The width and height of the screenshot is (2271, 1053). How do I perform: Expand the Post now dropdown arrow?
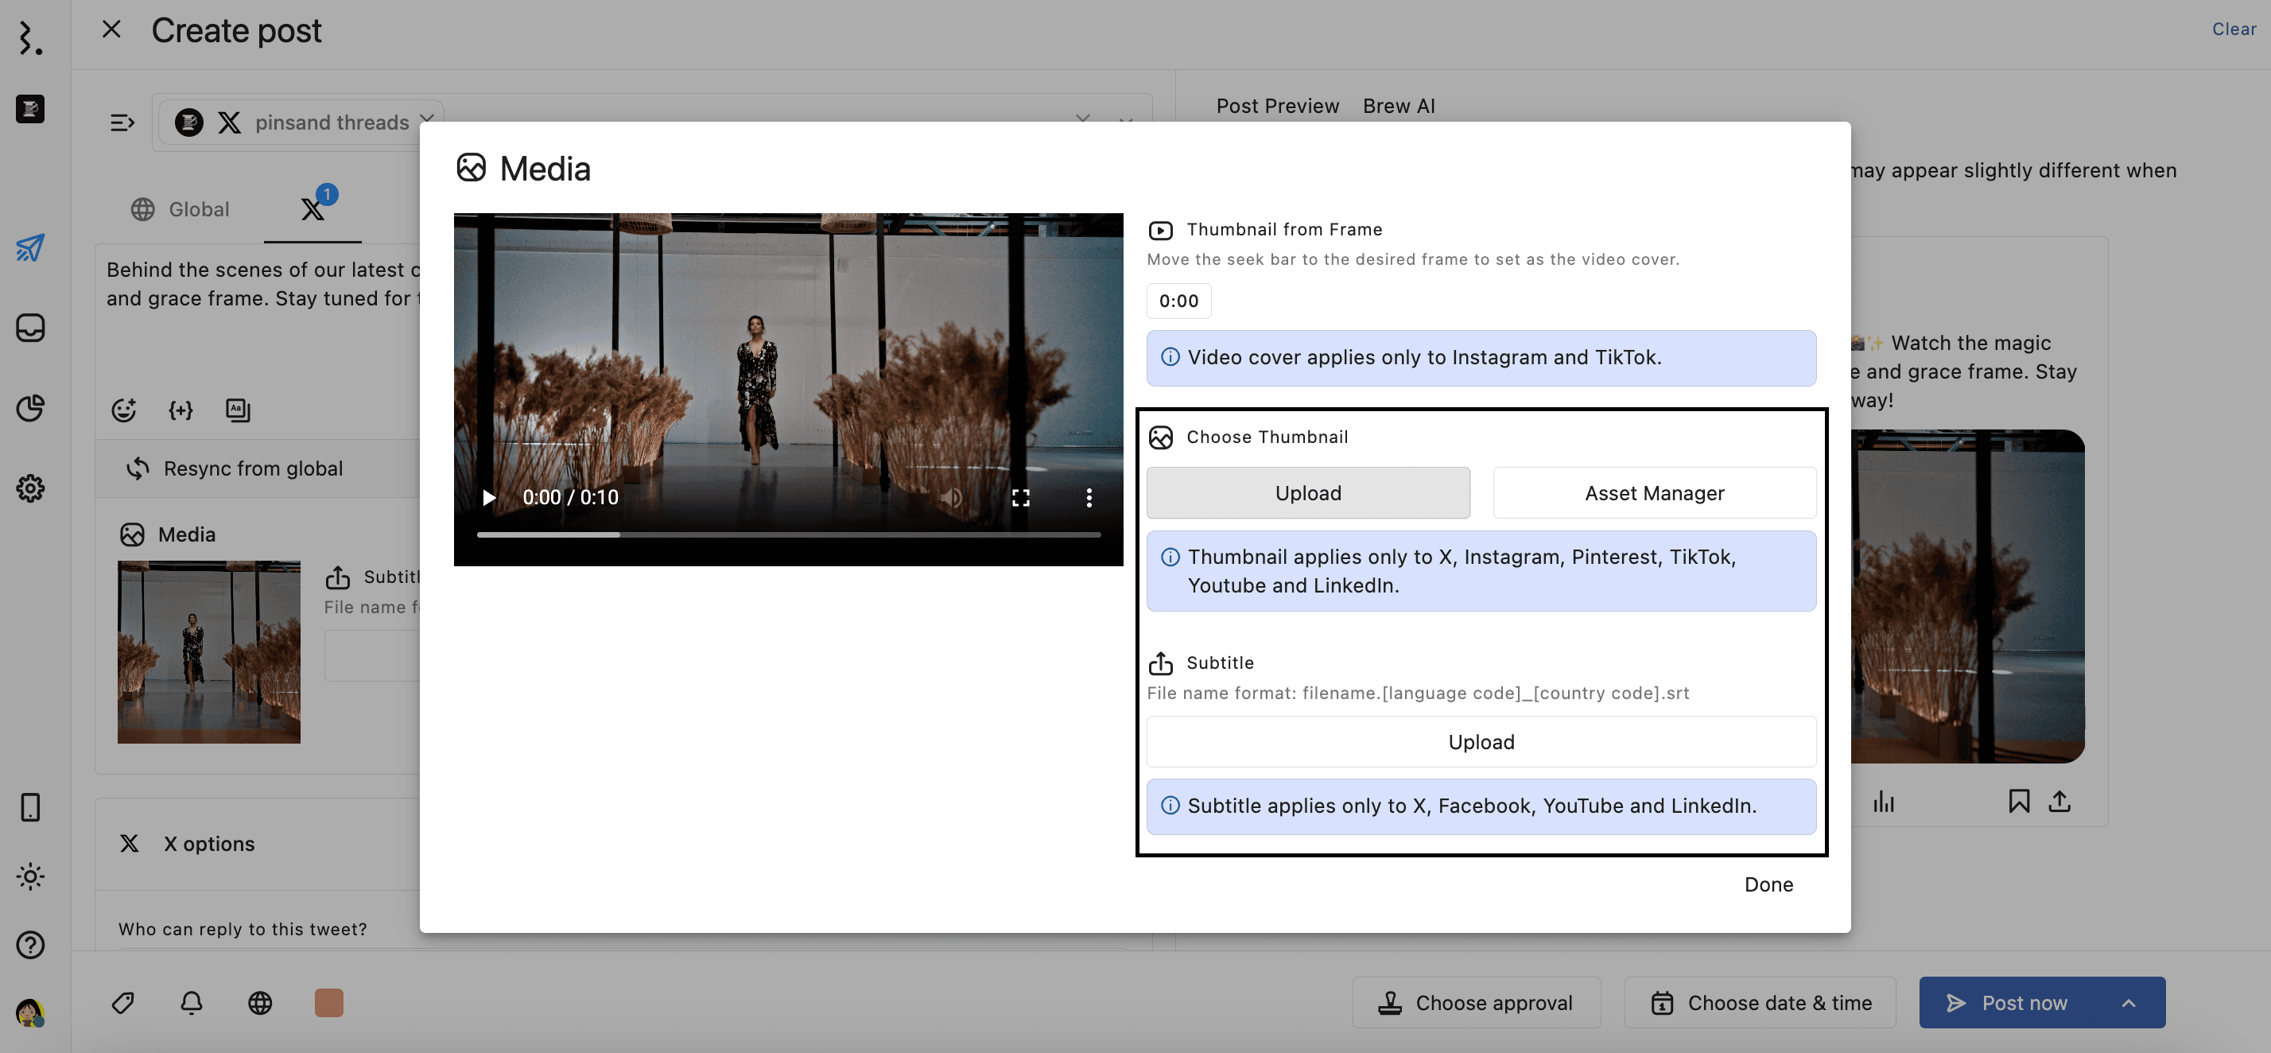tap(2128, 1003)
